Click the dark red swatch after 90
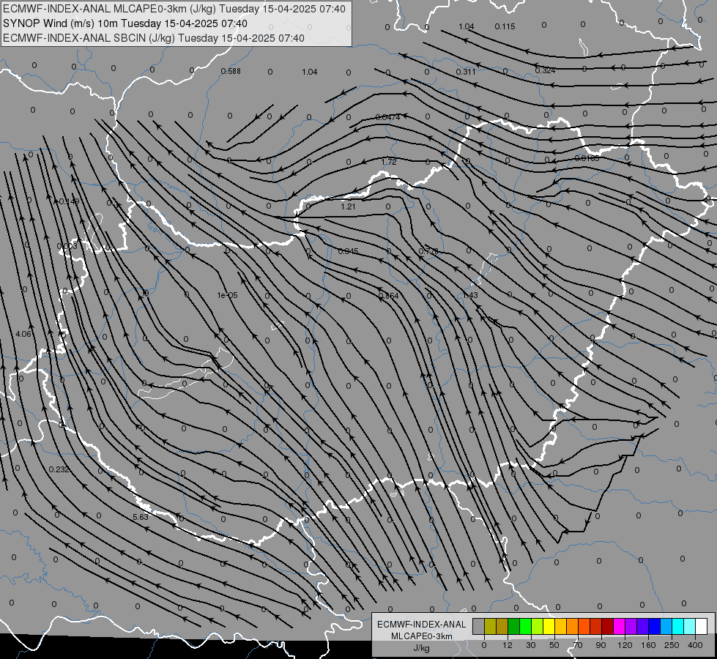 point(608,626)
